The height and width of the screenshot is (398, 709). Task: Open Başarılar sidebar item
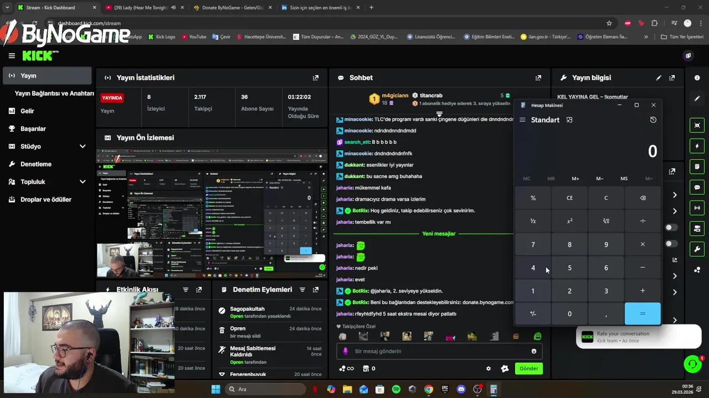point(47,129)
